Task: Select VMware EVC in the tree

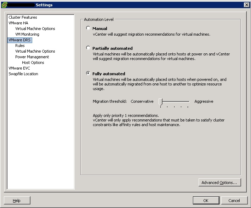Action: [19, 68]
